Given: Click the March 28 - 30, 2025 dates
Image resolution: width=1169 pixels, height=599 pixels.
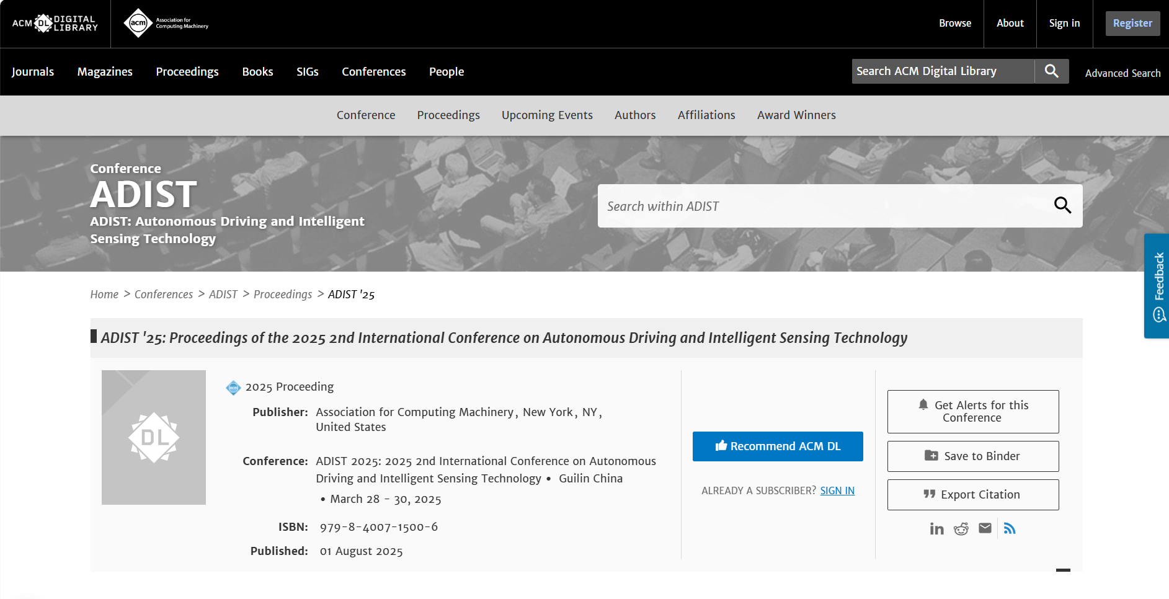Looking at the screenshot, I should tap(386, 499).
